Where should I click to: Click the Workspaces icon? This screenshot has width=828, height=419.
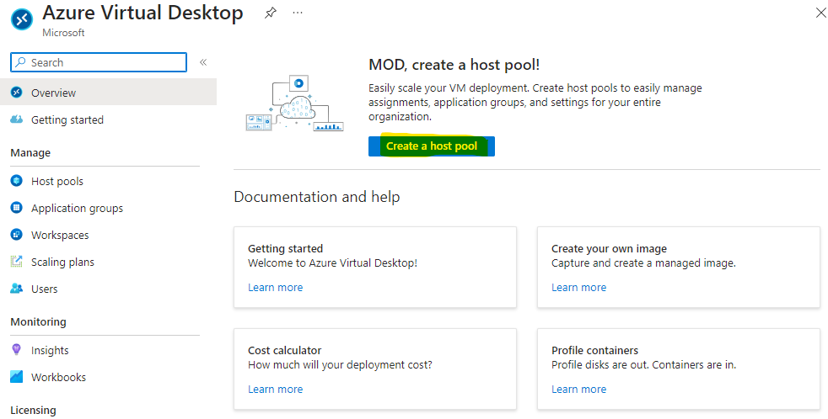click(x=17, y=235)
